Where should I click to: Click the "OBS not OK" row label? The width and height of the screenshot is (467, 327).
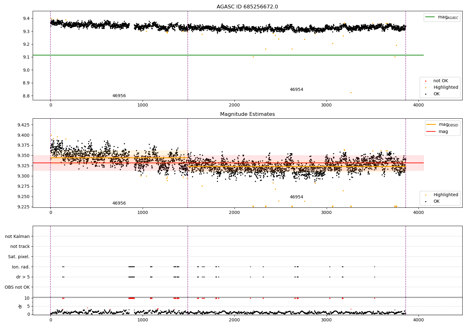pos(17,287)
